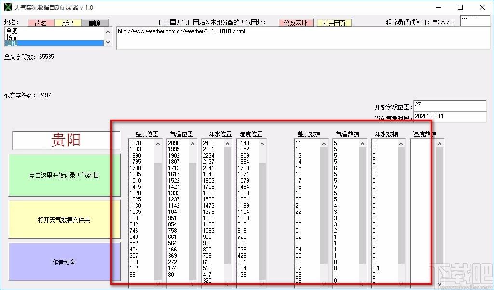Screen dimensions: 494x290
Task: Click up arrow of 气温数据 list scrollbar
Action: point(362,144)
